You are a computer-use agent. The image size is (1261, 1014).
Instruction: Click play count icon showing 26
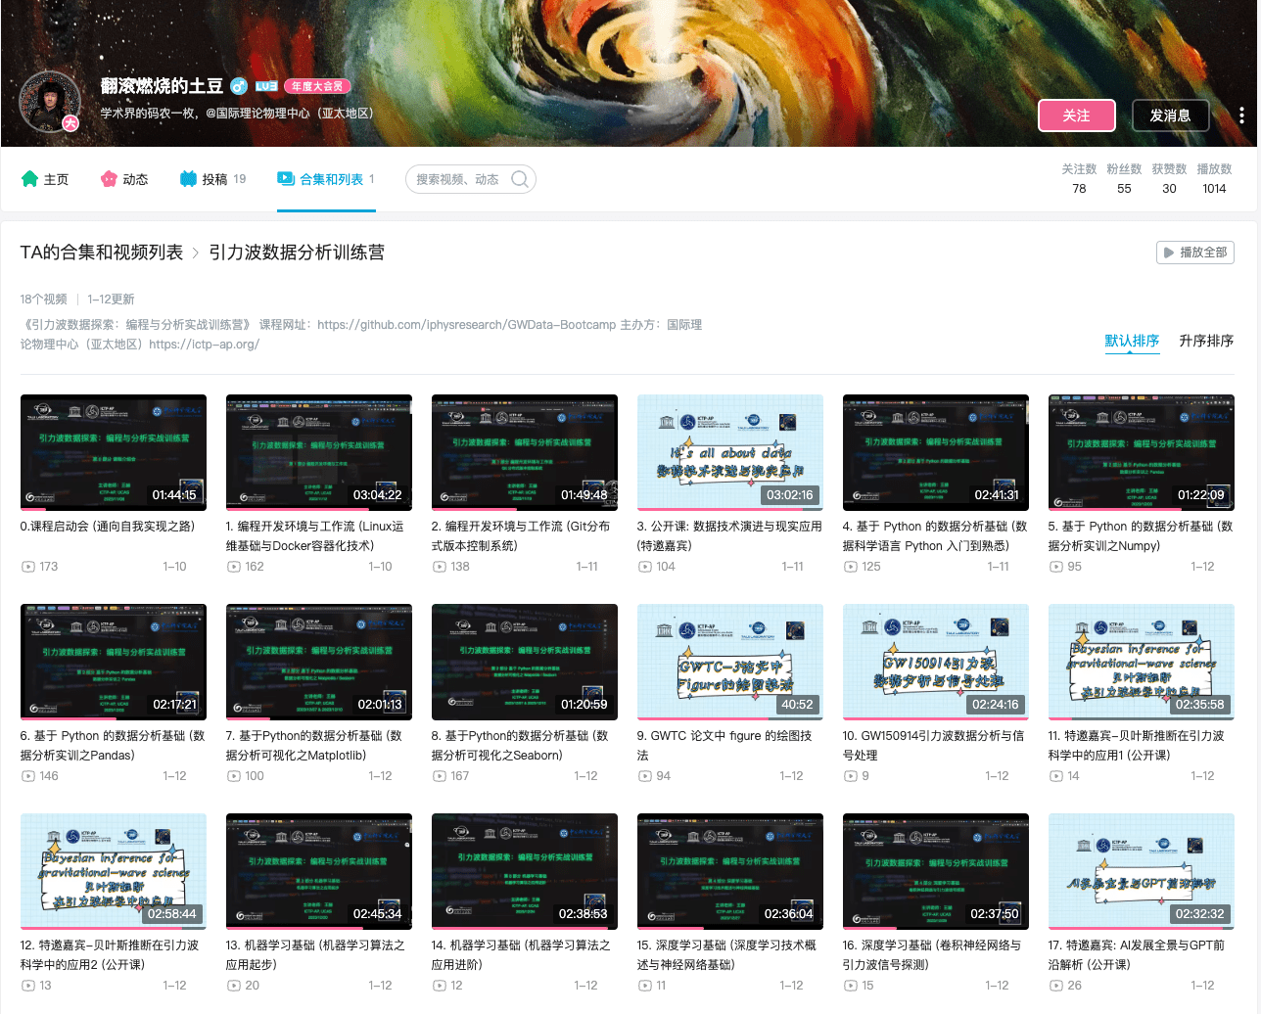[1056, 986]
